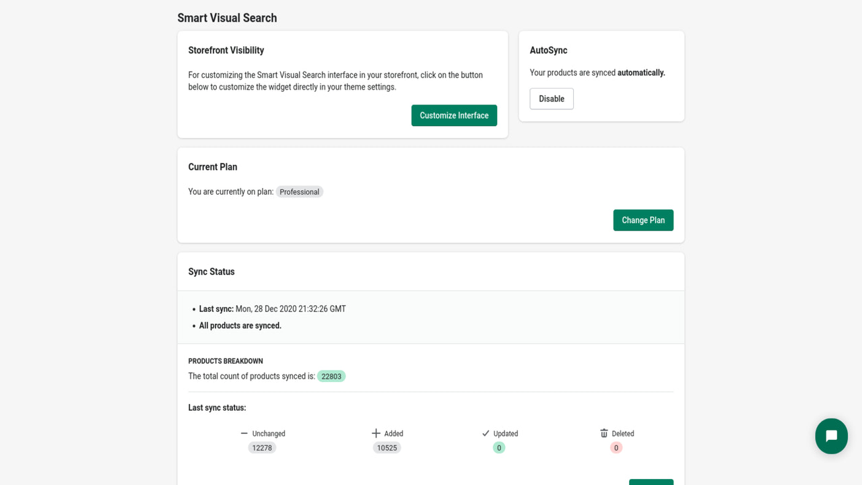The image size is (862, 485).
Task: Disable automatic product syncing
Action: tap(551, 98)
